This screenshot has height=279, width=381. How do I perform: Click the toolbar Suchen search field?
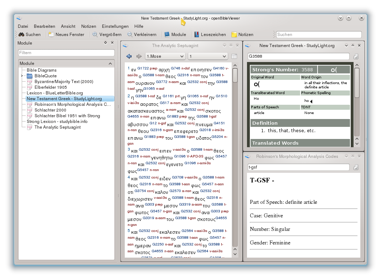tap(319, 35)
